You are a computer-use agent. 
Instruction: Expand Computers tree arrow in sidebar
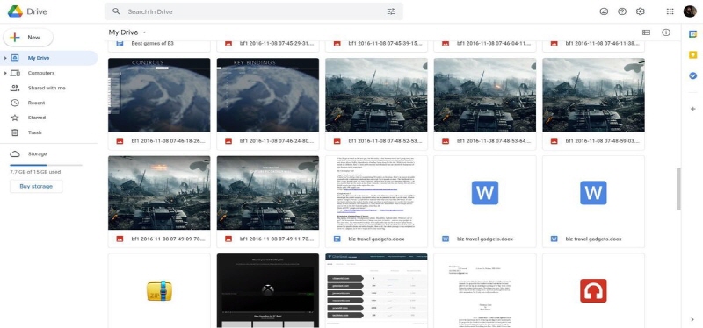pyautogui.click(x=5, y=73)
